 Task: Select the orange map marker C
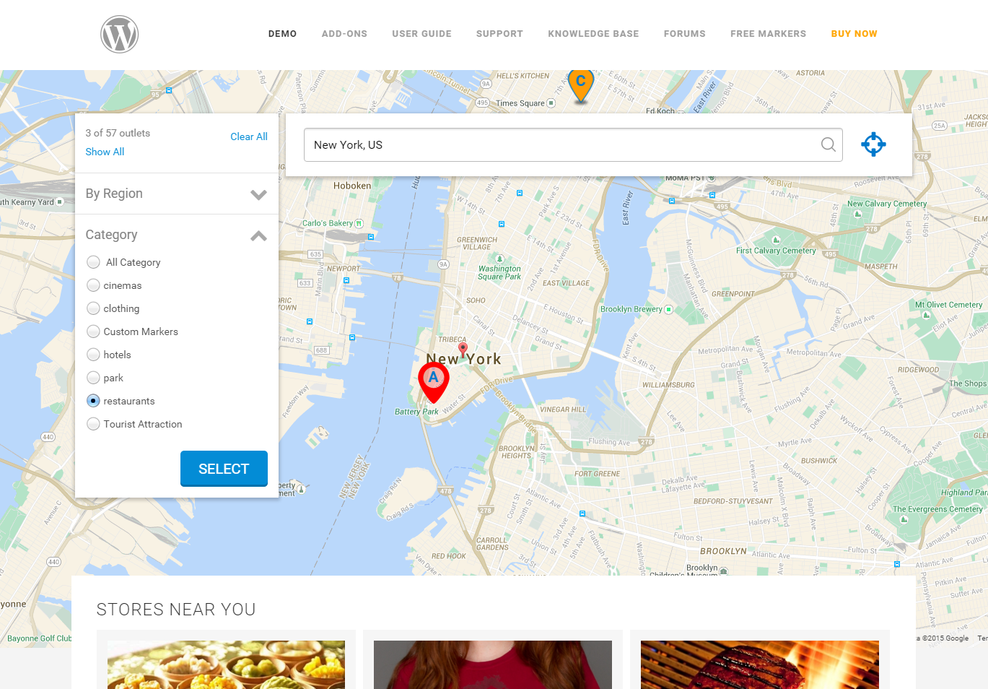coord(581,85)
